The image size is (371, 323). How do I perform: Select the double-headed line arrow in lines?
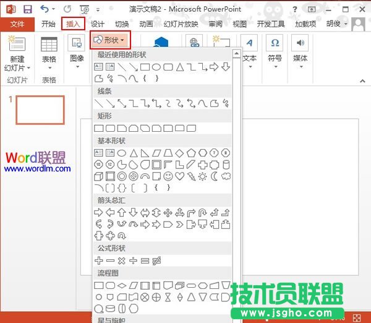122,103
